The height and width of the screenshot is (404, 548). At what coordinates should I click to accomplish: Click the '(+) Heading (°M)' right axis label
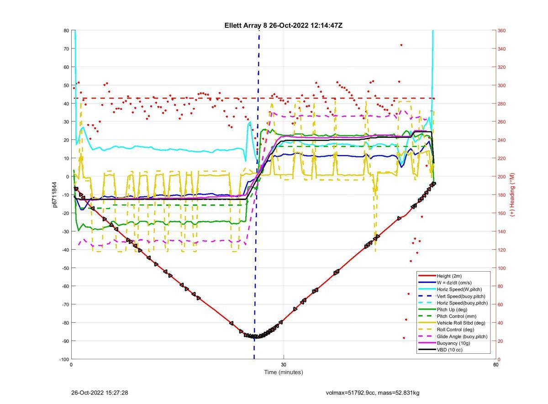512,194
